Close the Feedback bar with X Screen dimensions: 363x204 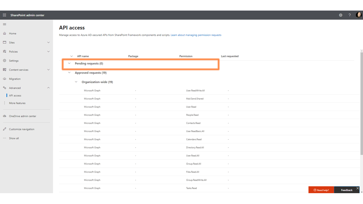click(358, 188)
